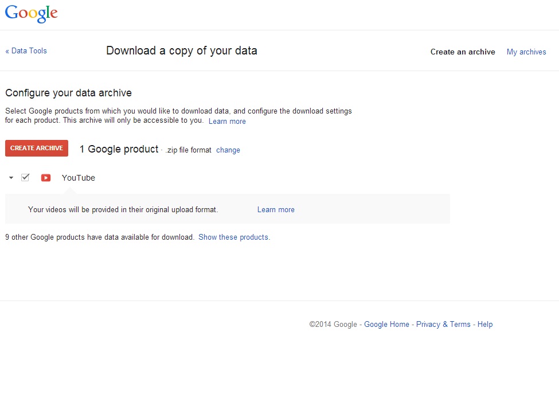Click the red YouTube play icon
559x398 pixels.
[46, 178]
